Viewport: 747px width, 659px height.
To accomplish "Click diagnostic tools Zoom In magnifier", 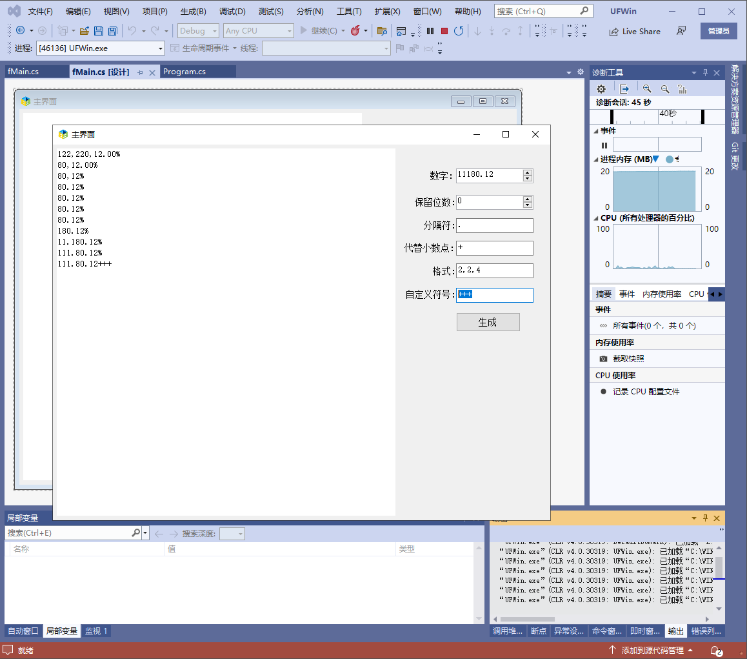I will pos(647,89).
